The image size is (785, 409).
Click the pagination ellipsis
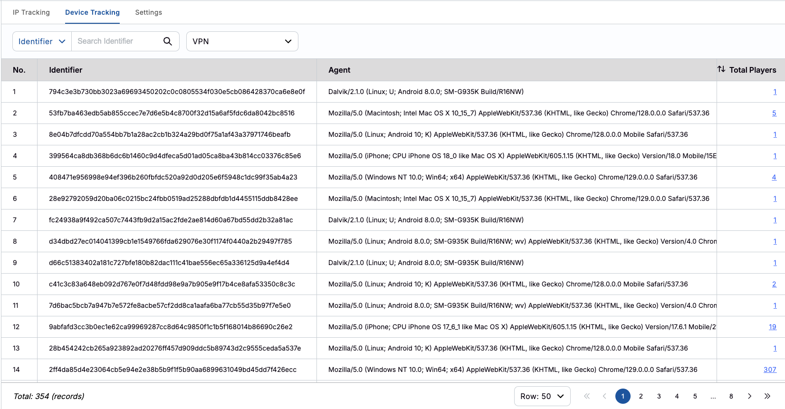click(x=713, y=396)
